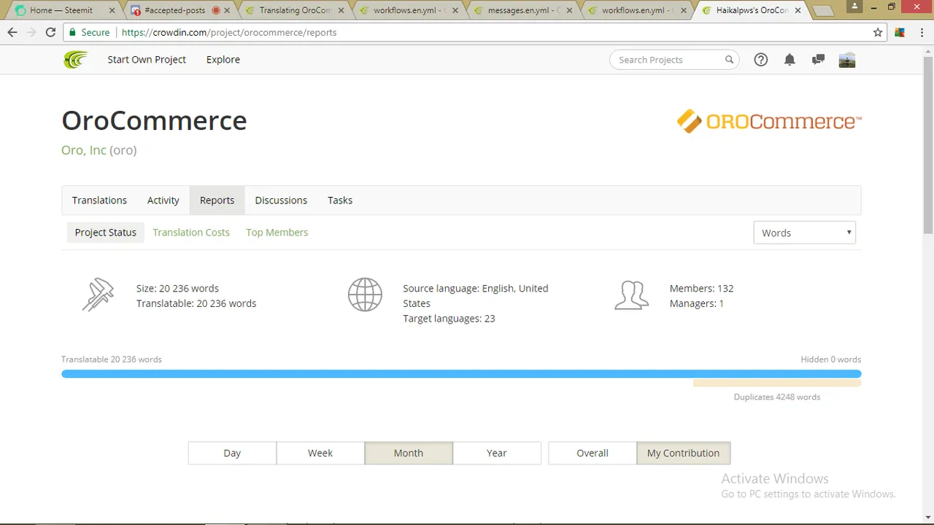
Task: Switch to the Activity tab
Action: coord(163,200)
